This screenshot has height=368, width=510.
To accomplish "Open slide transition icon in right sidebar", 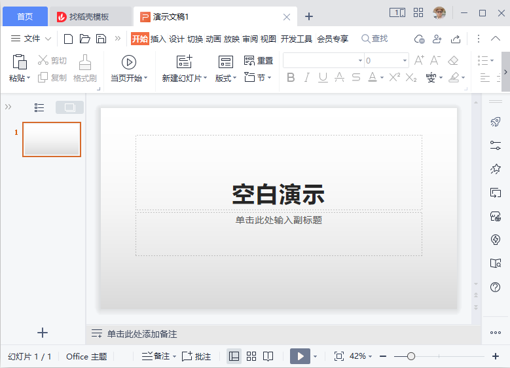I will (x=496, y=193).
